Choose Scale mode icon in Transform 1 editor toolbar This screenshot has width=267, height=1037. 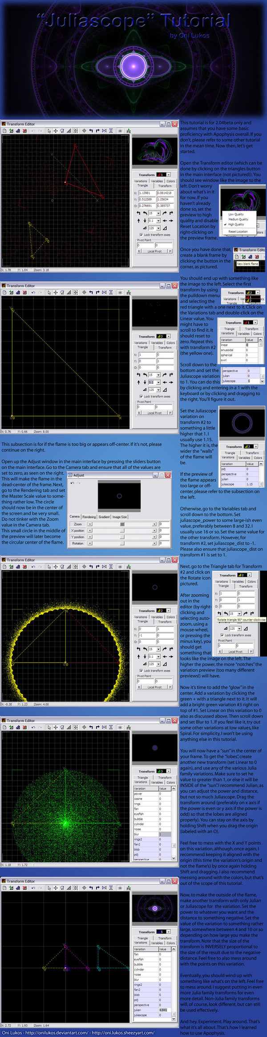point(69,130)
